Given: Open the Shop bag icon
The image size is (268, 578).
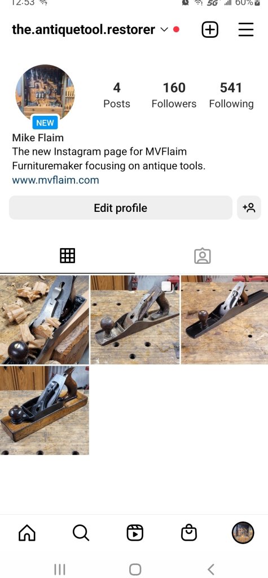Looking at the screenshot, I should 189,533.
